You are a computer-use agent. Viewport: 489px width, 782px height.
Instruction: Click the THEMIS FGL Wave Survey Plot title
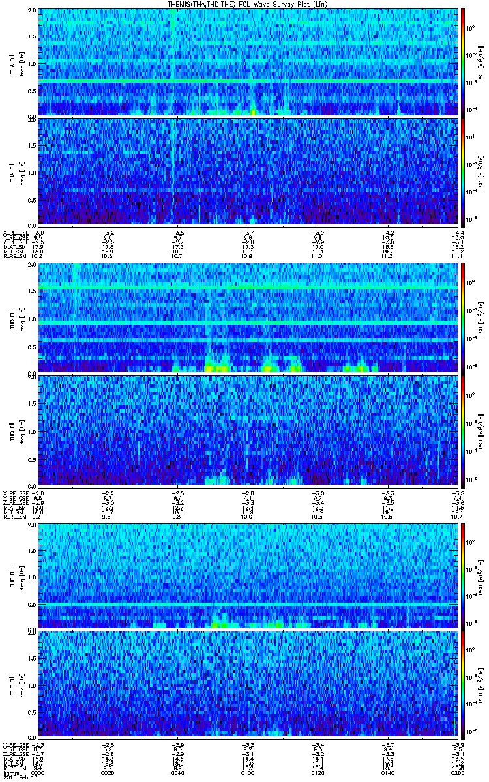click(x=248, y=4)
